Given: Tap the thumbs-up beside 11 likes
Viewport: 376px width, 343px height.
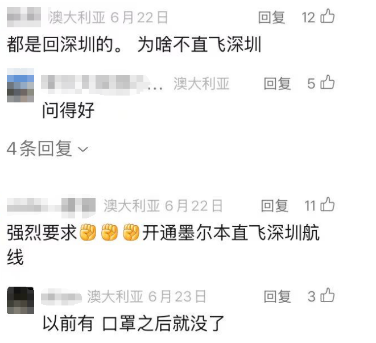Looking at the screenshot, I should [327, 205].
